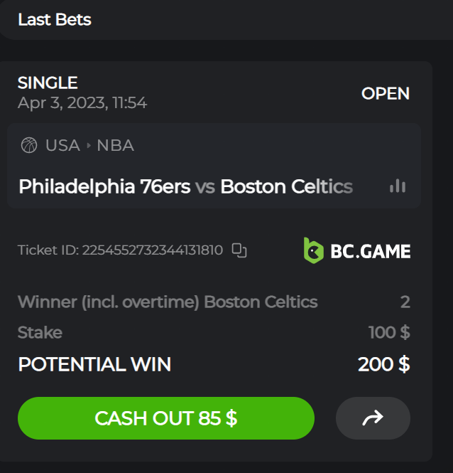Viewport: 453px width, 473px height.
Task: Copy the ticket ID to clipboard
Action: coord(239,250)
